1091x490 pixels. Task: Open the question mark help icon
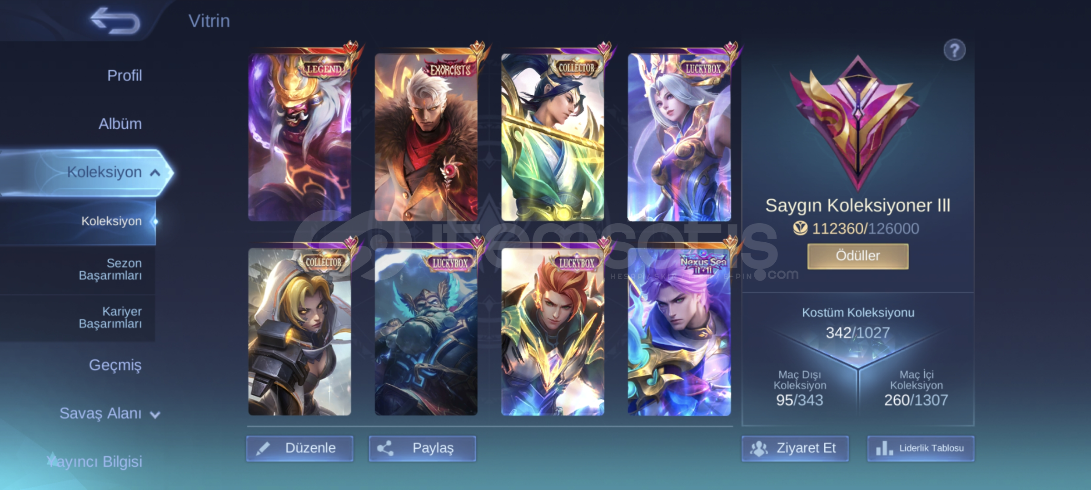click(x=954, y=50)
